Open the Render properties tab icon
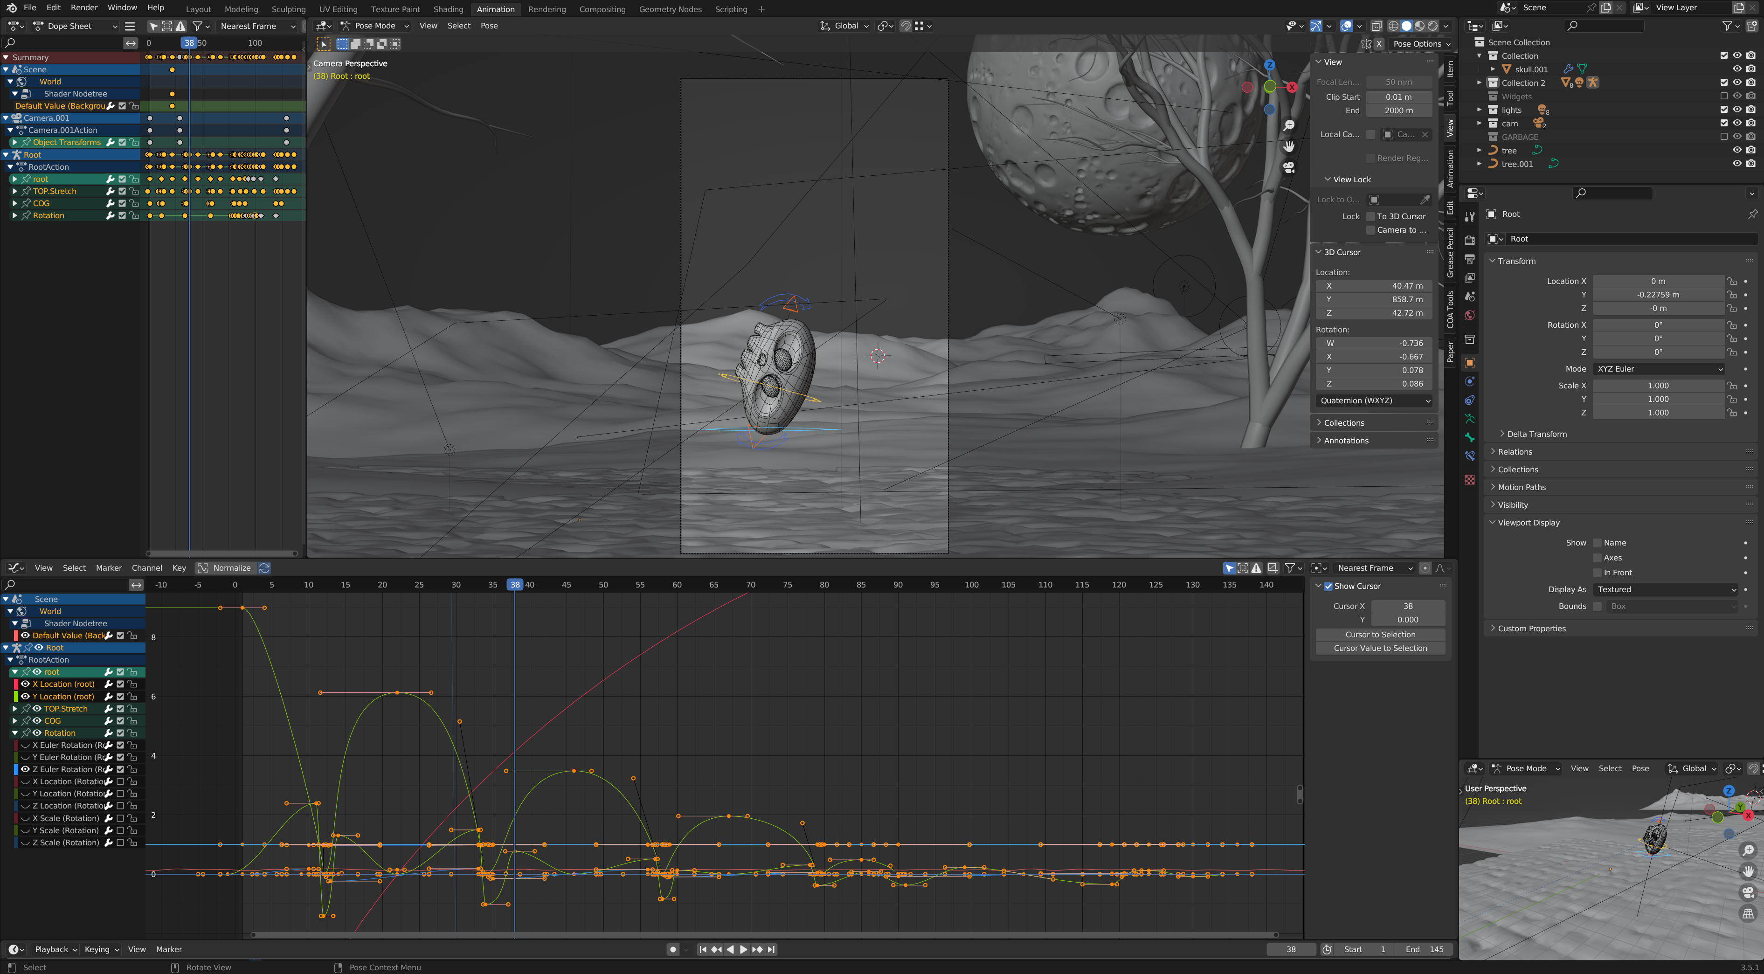 click(1470, 241)
